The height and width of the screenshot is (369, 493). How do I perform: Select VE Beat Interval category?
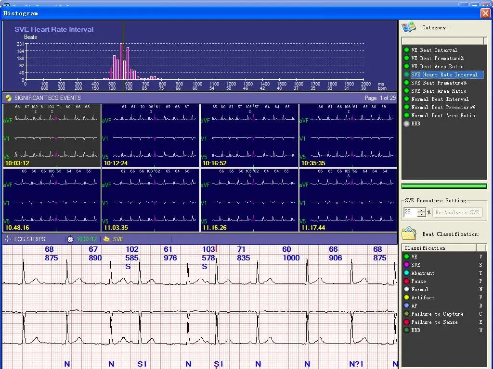434,50
